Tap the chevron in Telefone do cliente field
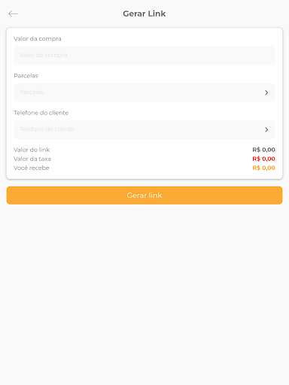Screen dimensions: 289x385 click(266, 129)
